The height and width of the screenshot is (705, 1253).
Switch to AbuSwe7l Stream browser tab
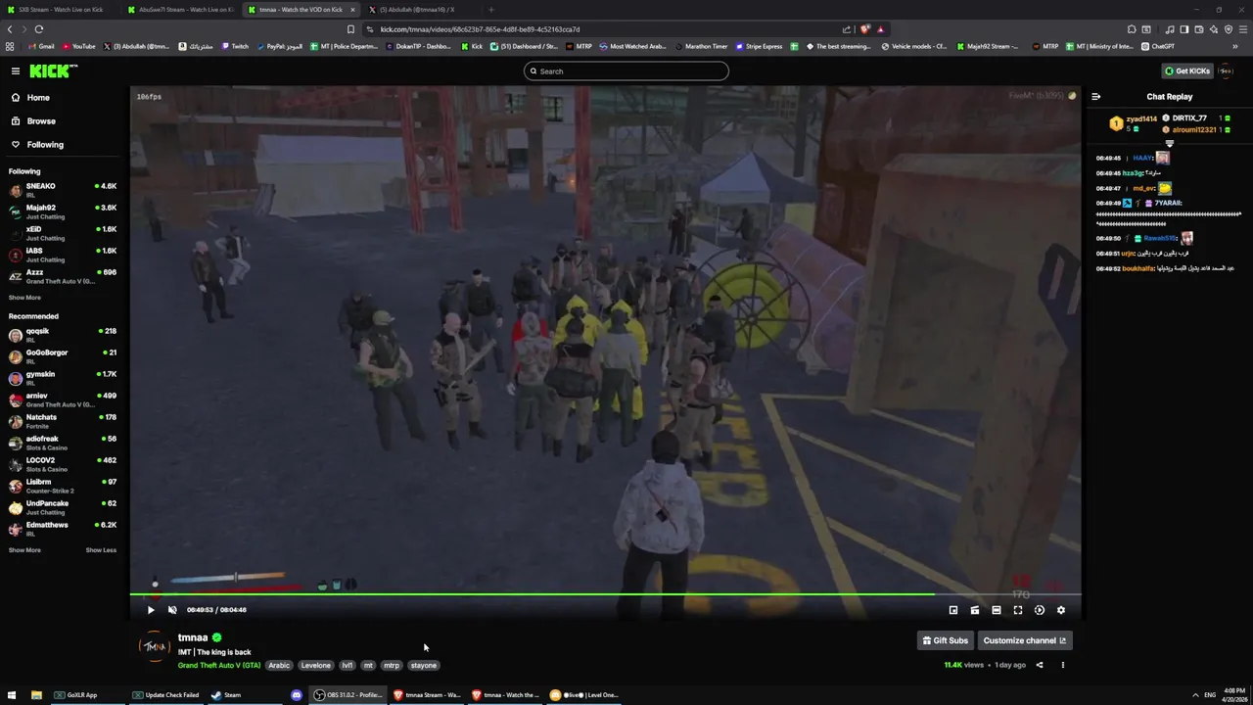(181, 10)
